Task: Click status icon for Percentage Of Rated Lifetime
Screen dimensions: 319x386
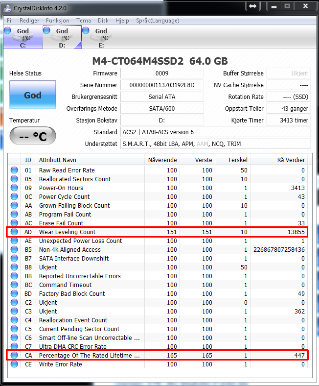Action: coord(14,356)
